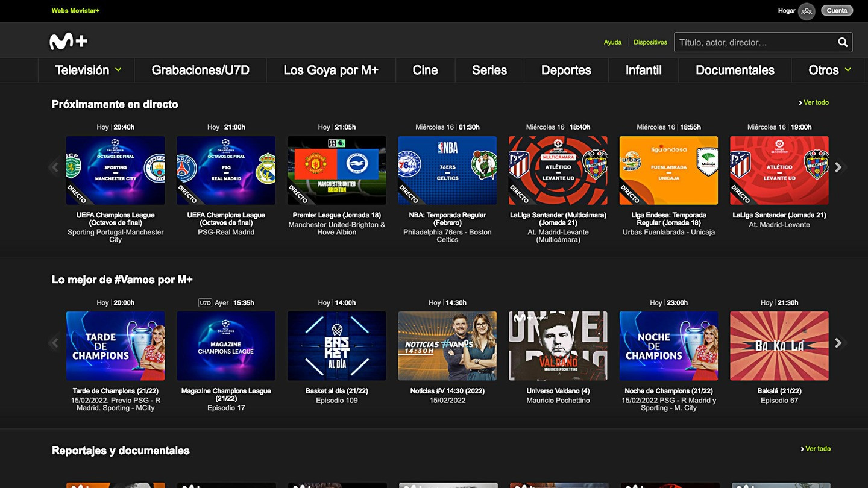Click 'Próximamente en directo' heading
868x488 pixels.
click(115, 104)
